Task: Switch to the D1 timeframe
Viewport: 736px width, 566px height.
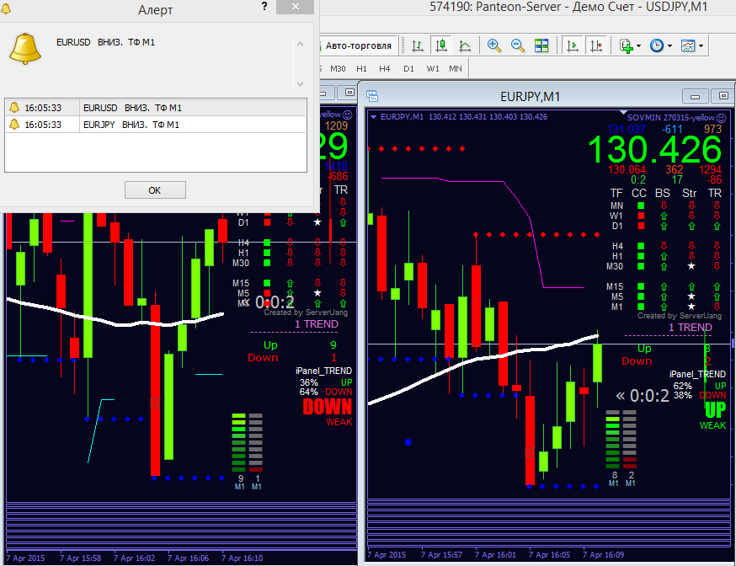Action: [x=408, y=68]
